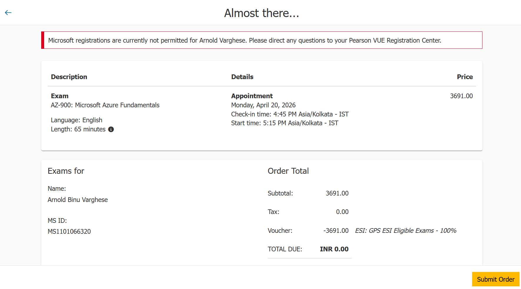Select the exam price 3691.00 in the table
Viewport: 521px width, 289px height.
pyautogui.click(x=461, y=96)
